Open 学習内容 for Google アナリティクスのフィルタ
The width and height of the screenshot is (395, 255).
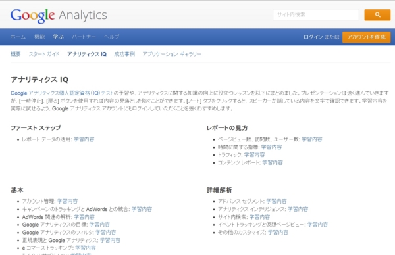[x=105, y=233]
